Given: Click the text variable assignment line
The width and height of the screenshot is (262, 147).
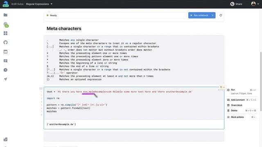Looking at the screenshot, I should [x=120, y=91].
